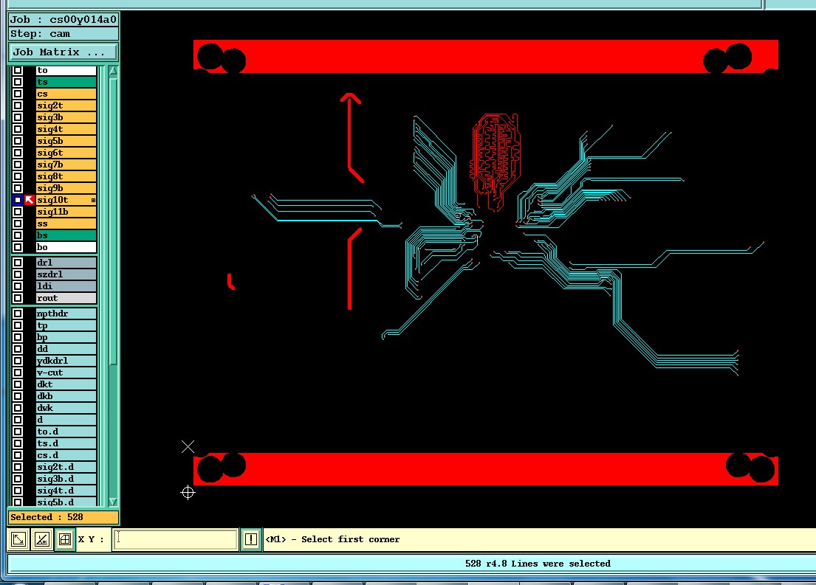Screen dimensions: 816x585
Task: Click the sig3b.d layer name
Action: [x=66, y=479]
